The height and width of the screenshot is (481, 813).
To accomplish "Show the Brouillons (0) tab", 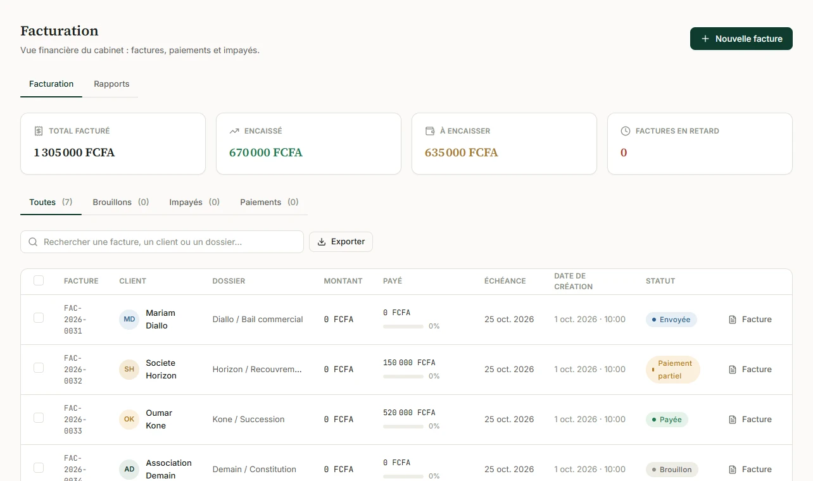I will click(x=121, y=203).
